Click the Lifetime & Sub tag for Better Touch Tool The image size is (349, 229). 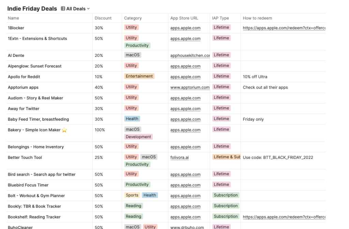226,157
